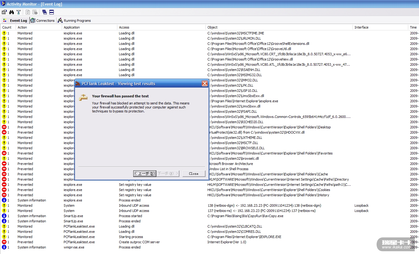Click the Starting process access cell
This screenshot has width=419, height=254.
click(x=131, y=237)
